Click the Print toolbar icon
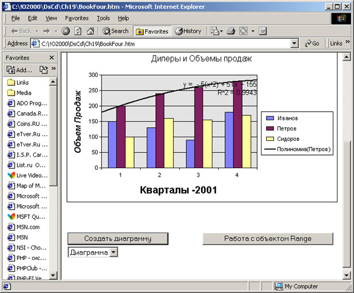Image resolution: width=354 pixels, height=293 pixels. click(230, 31)
